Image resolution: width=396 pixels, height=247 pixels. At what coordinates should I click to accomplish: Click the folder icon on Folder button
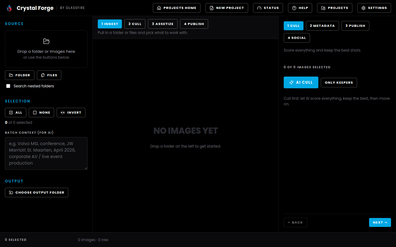click(11, 75)
